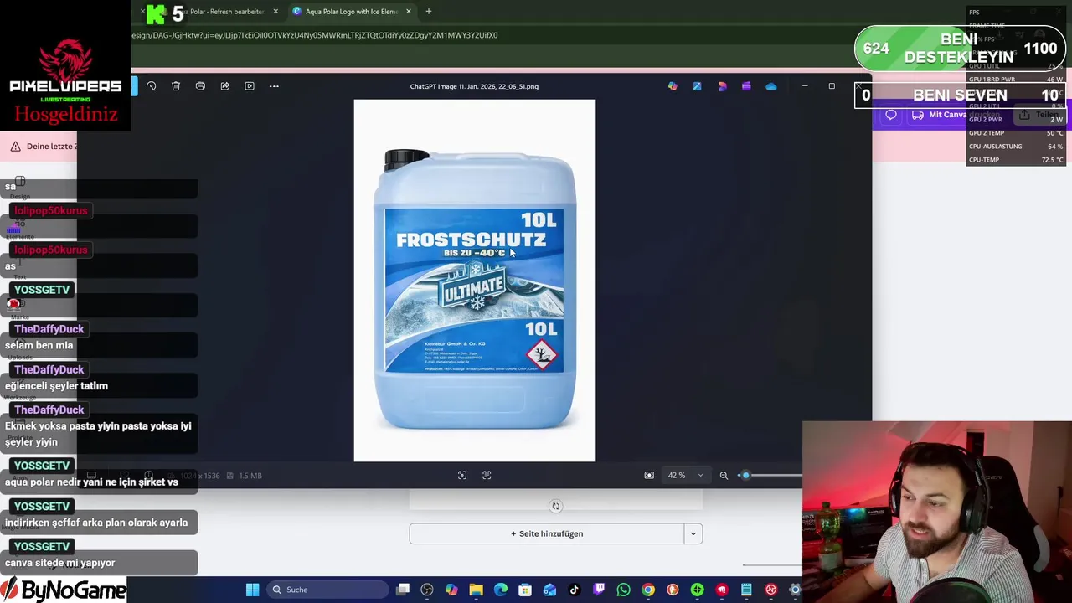
Task: Open Outlook from the taskbar
Action: point(549,590)
